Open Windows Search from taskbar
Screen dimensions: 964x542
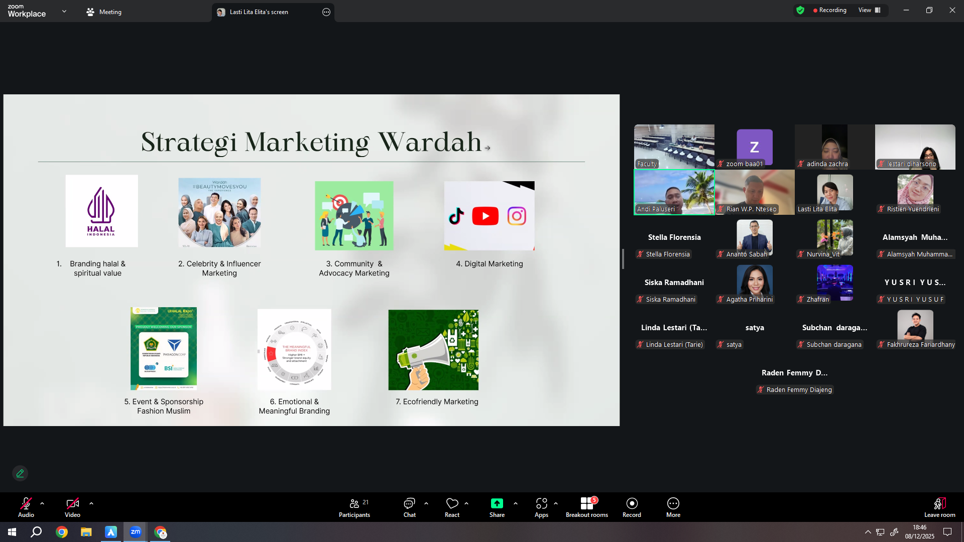coord(36,532)
